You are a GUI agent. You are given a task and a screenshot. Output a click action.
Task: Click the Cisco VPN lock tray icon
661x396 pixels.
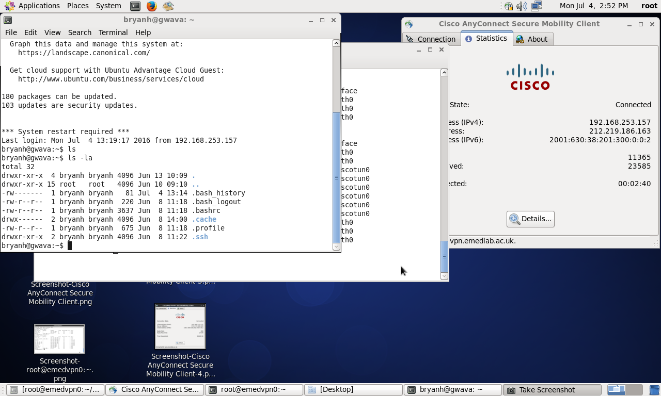coord(509,6)
